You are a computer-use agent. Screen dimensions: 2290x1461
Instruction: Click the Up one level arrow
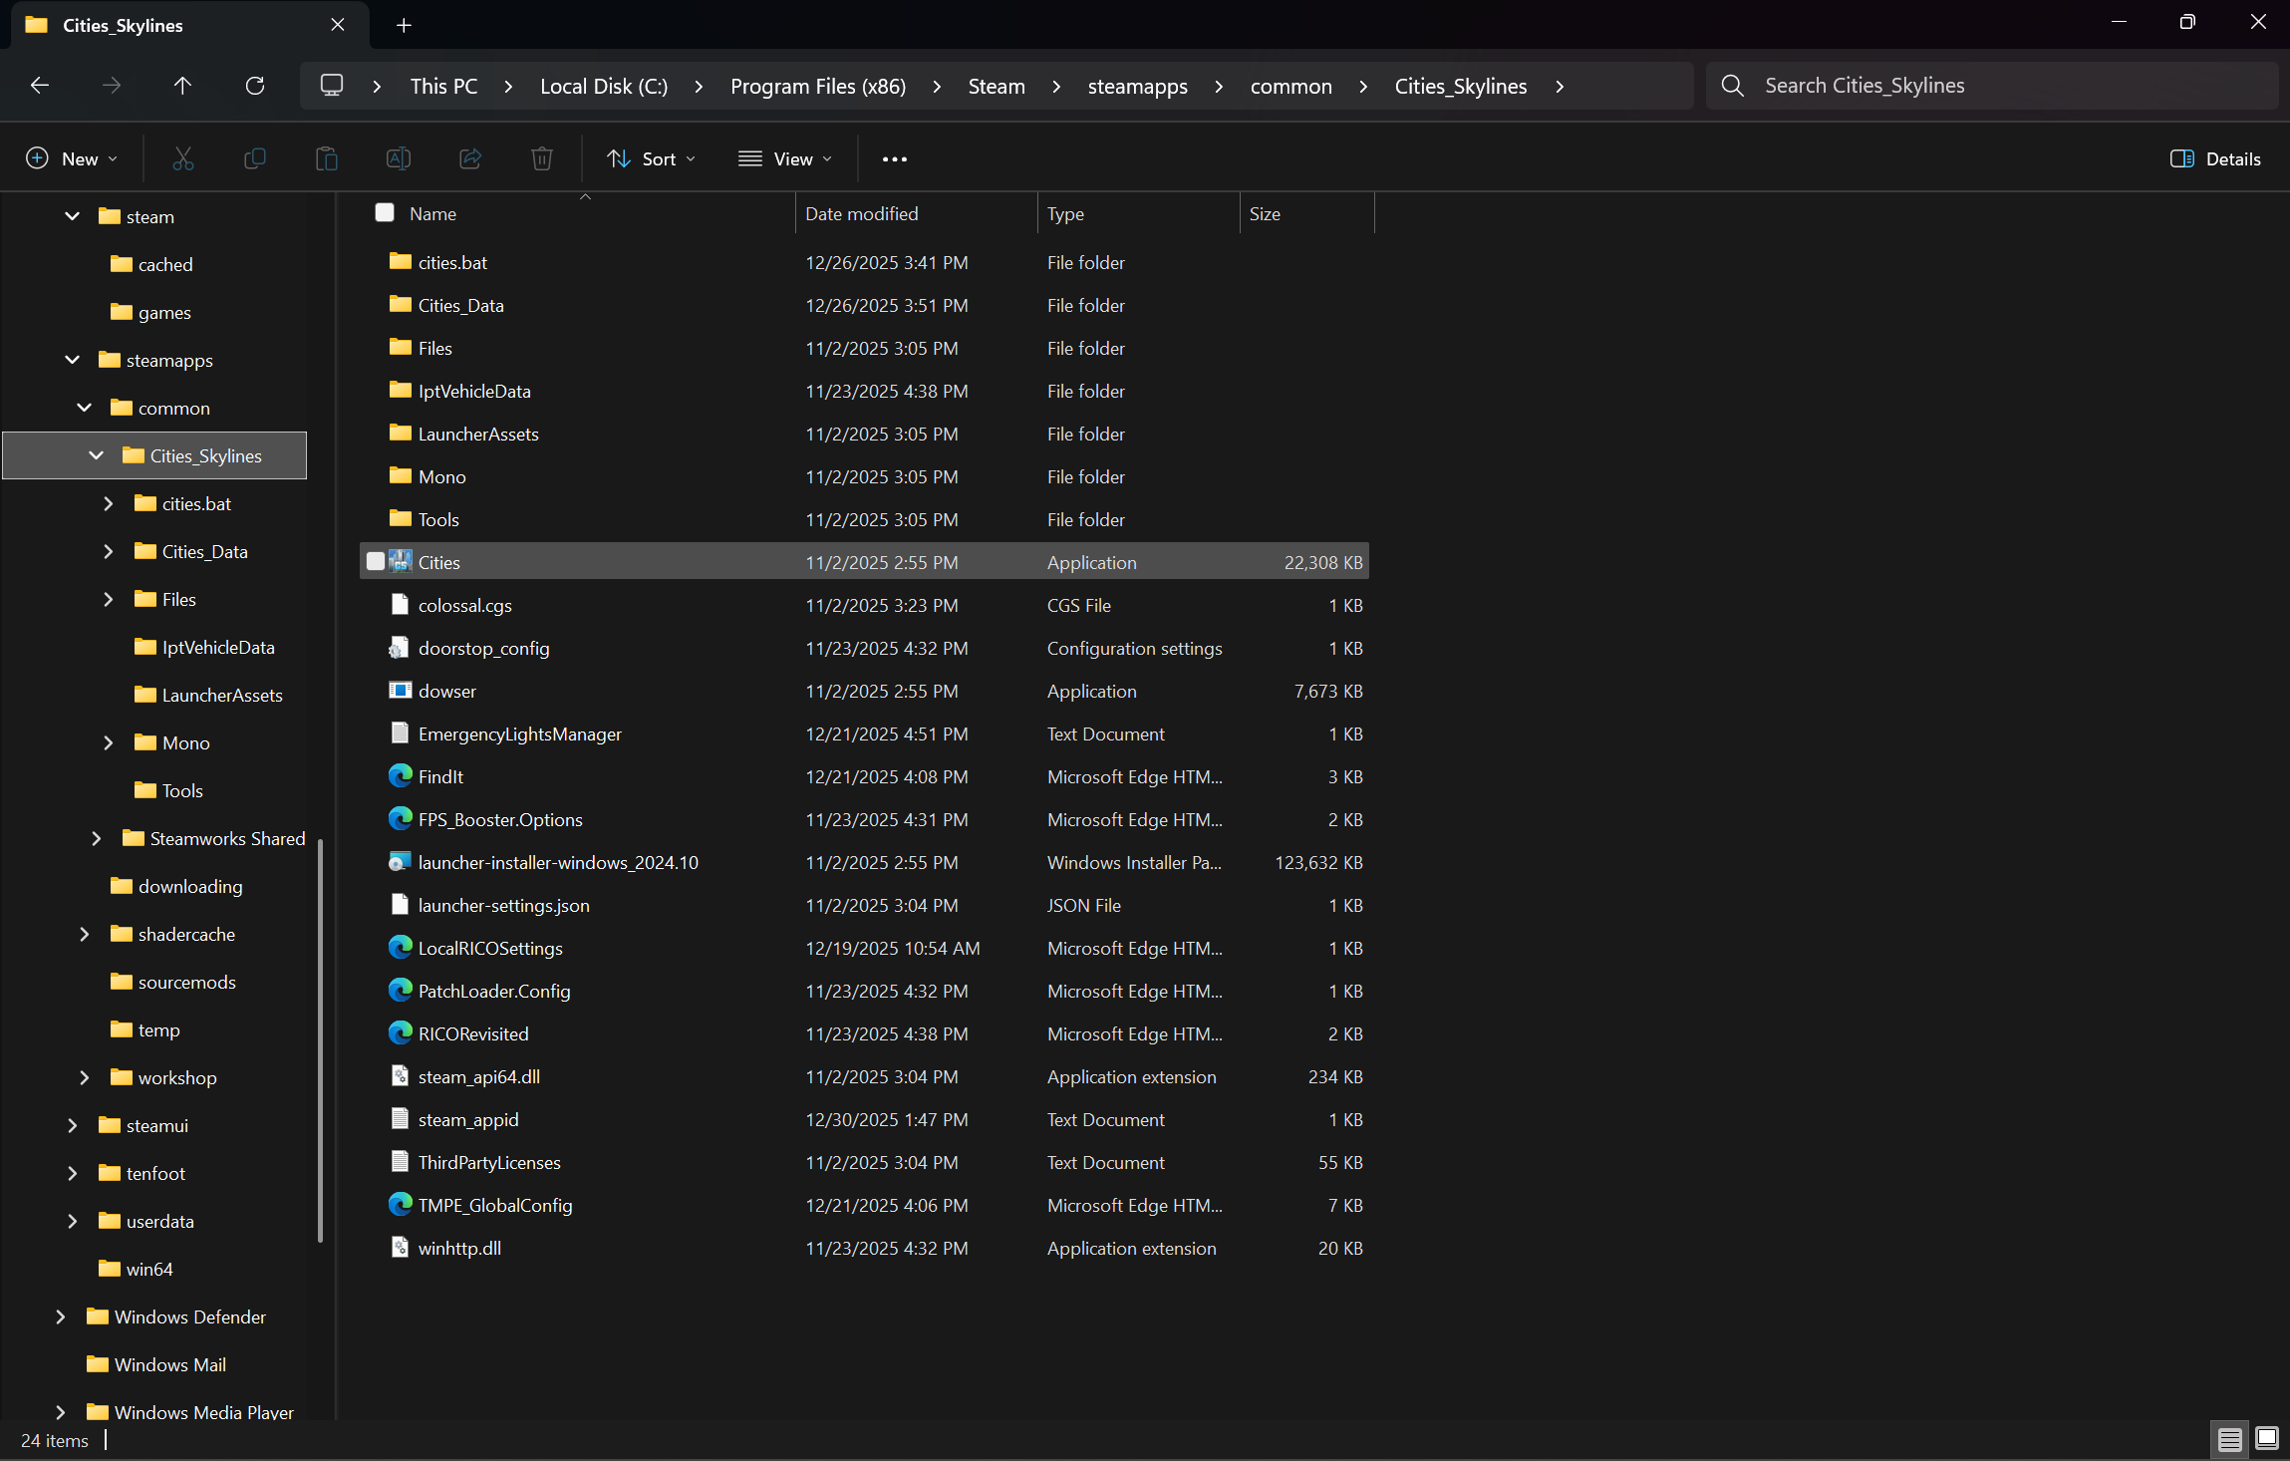tap(182, 86)
